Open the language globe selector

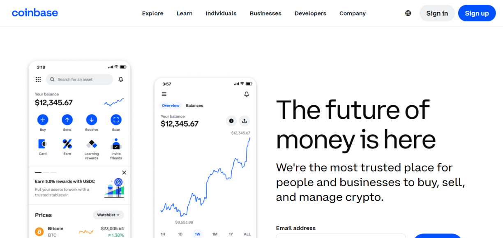tap(408, 13)
